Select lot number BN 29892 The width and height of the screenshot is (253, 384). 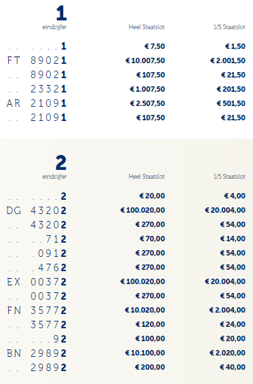click(37, 353)
